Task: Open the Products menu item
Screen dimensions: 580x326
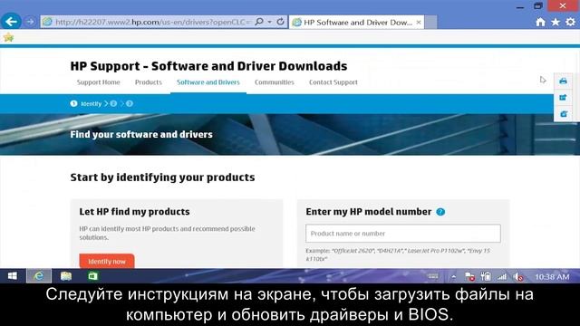Action: coord(149,82)
